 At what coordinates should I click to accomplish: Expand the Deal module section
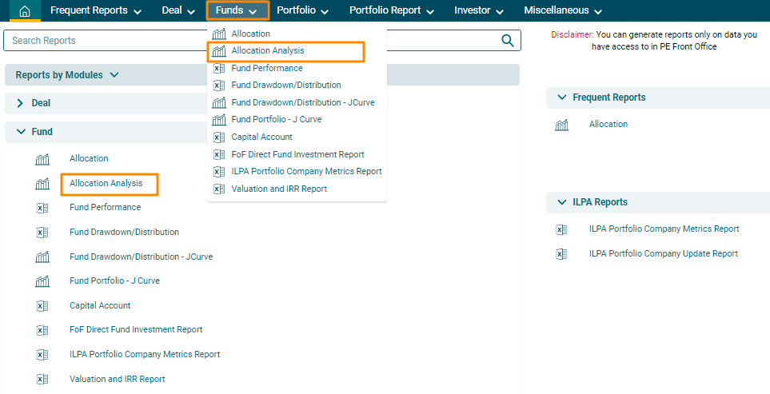click(x=20, y=104)
